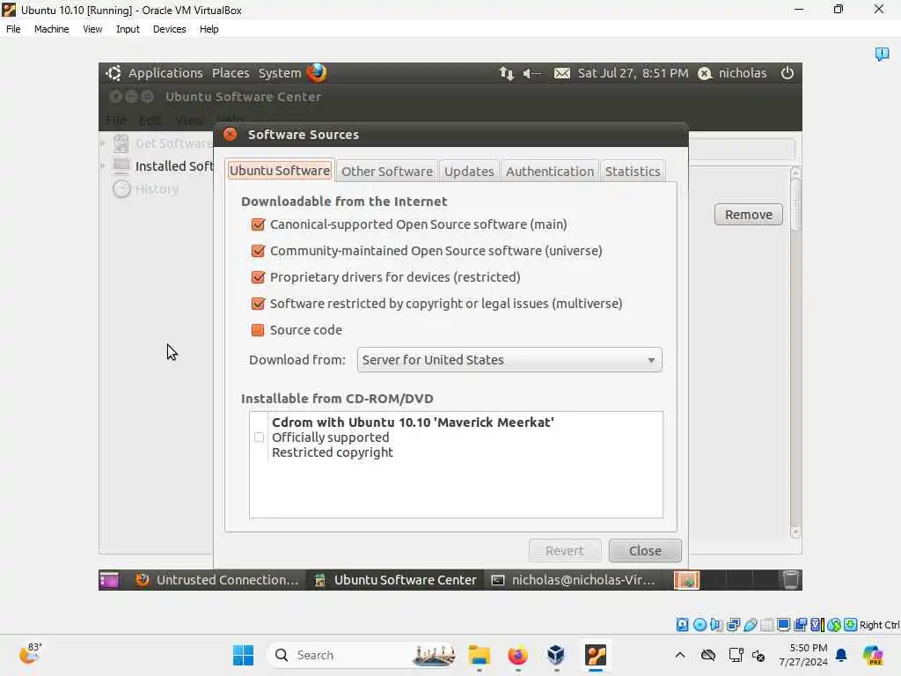
Task: Click the workspace switcher thumbnail in bottom panel
Action: click(686, 580)
